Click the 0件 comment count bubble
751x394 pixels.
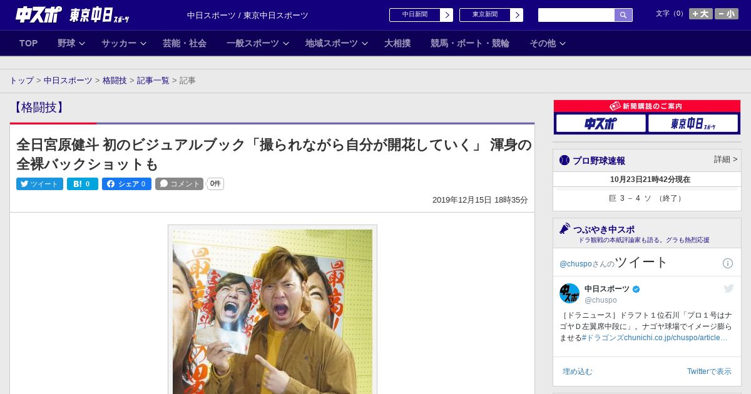[x=215, y=184]
